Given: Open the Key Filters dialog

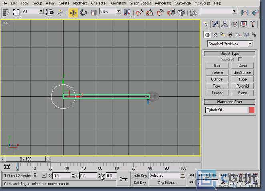Looking at the screenshot, I should pyautogui.click(x=167, y=183).
